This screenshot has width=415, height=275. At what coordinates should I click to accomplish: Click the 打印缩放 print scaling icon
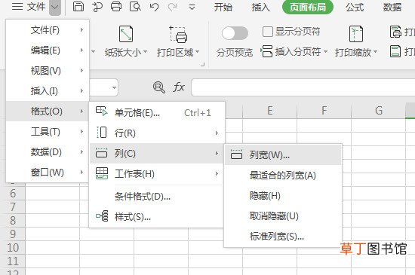[x=355, y=34]
